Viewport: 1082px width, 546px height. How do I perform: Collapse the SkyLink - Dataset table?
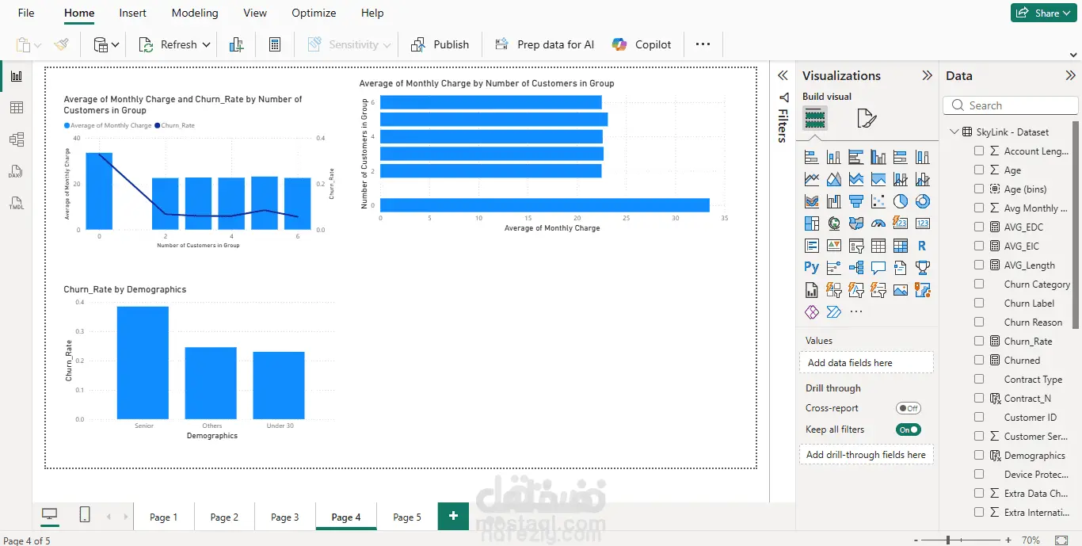tap(954, 132)
